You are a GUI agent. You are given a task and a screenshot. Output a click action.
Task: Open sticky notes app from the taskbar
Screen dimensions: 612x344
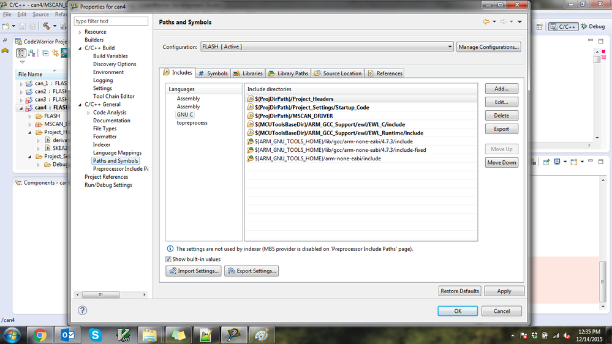pos(178,335)
